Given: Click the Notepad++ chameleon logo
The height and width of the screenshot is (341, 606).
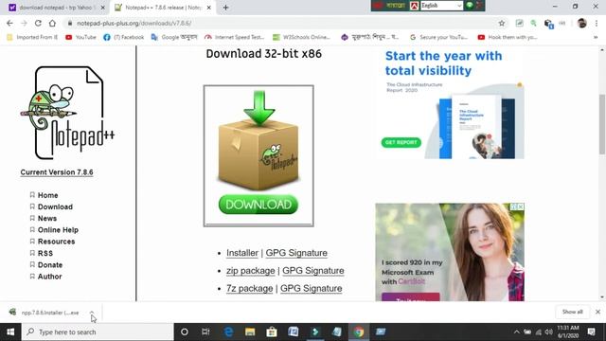Looking at the screenshot, I should coord(67,113).
